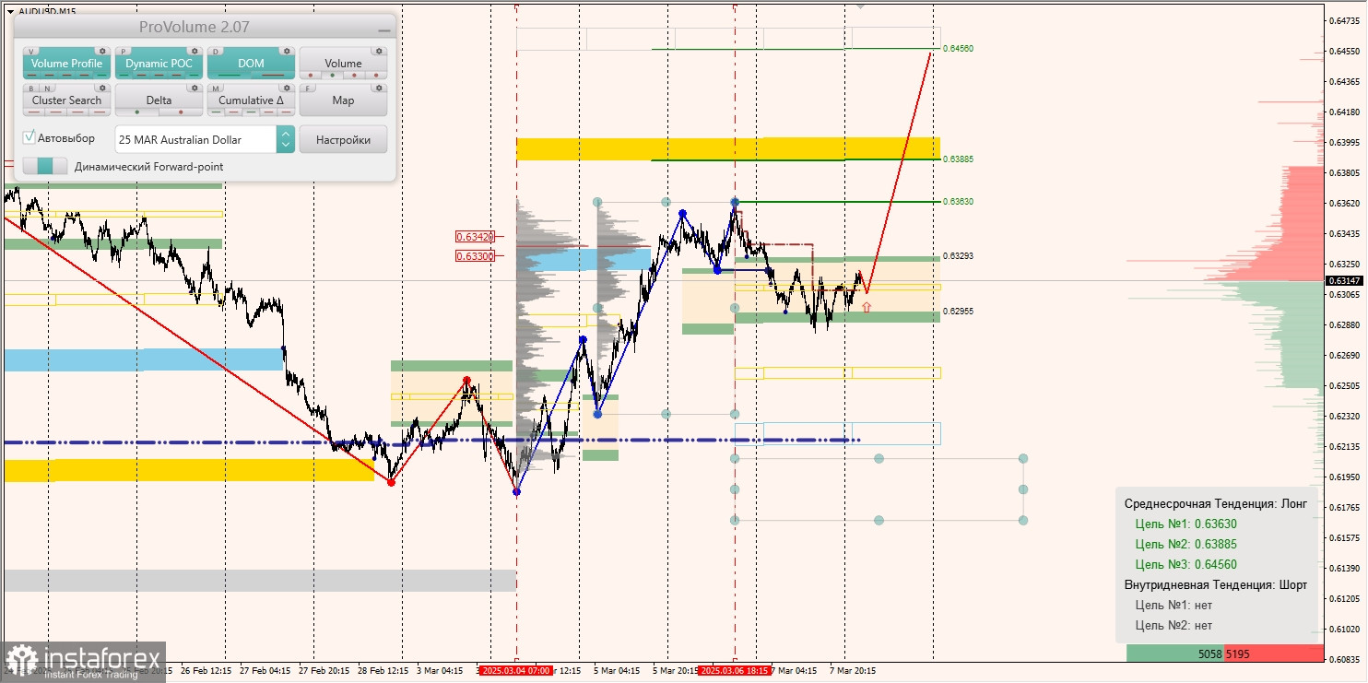Click the V hotkey tag on Volume Profile

tap(31, 52)
